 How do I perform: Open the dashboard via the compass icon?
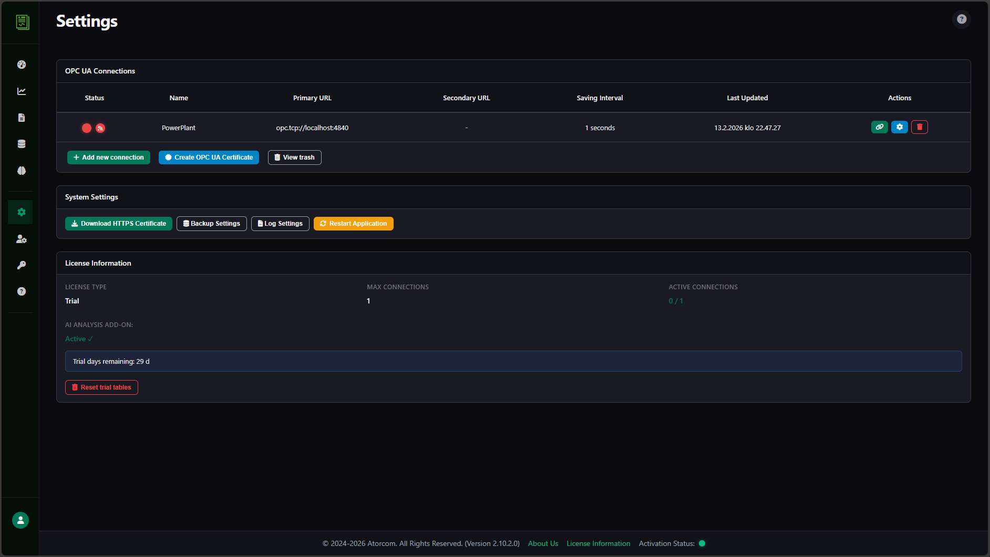point(21,64)
